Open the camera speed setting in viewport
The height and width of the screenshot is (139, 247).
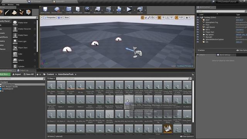click(x=188, y=18)
